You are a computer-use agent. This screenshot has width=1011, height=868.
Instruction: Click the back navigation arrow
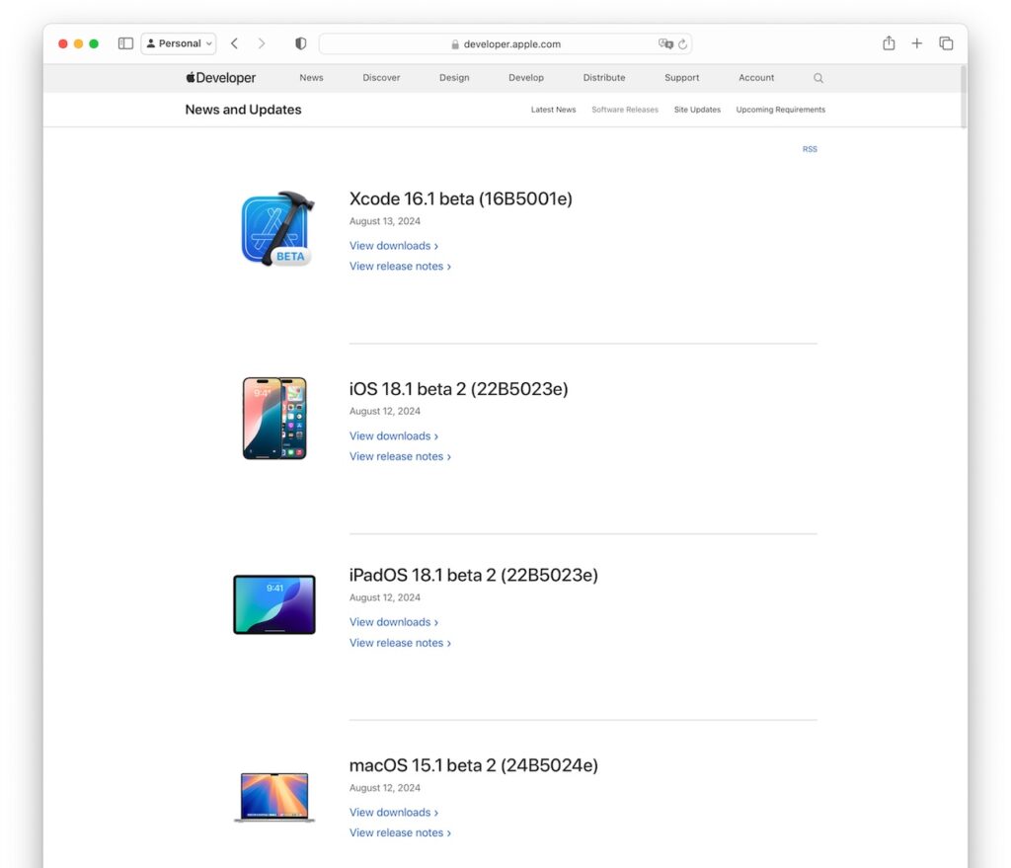pyautogui.click(x=234, y=43)
